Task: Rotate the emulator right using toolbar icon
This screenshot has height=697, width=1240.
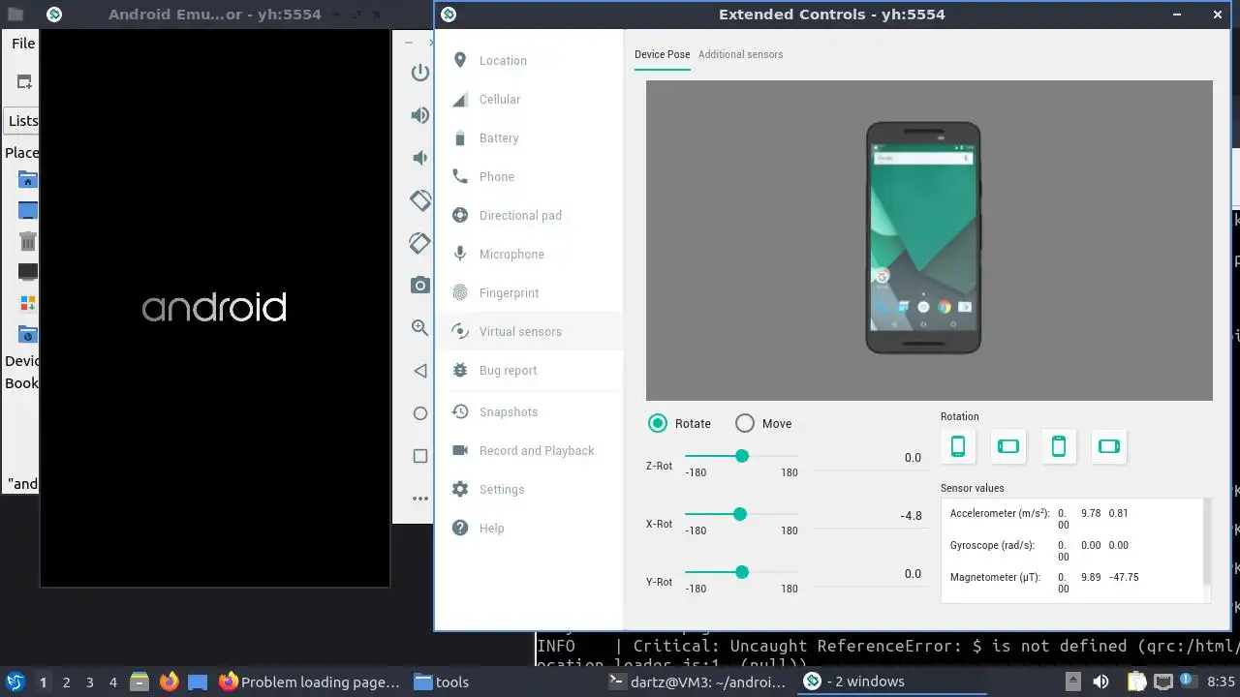Action: coord(419,242)
